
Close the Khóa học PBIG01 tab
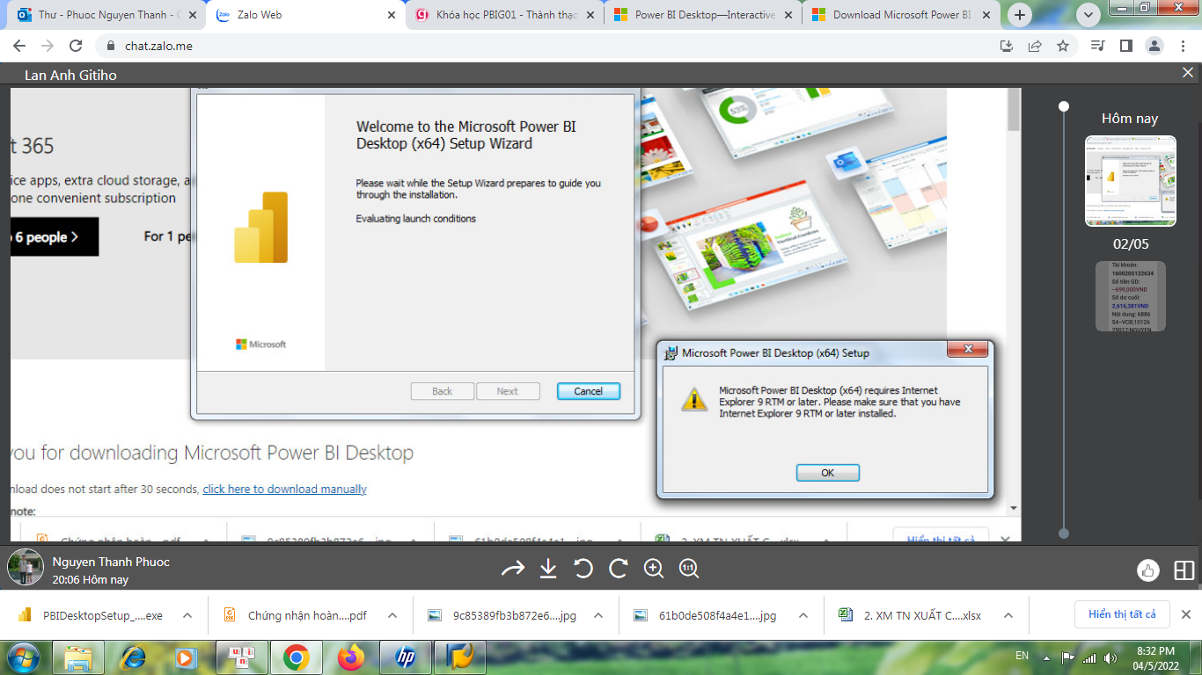(590, 15)
